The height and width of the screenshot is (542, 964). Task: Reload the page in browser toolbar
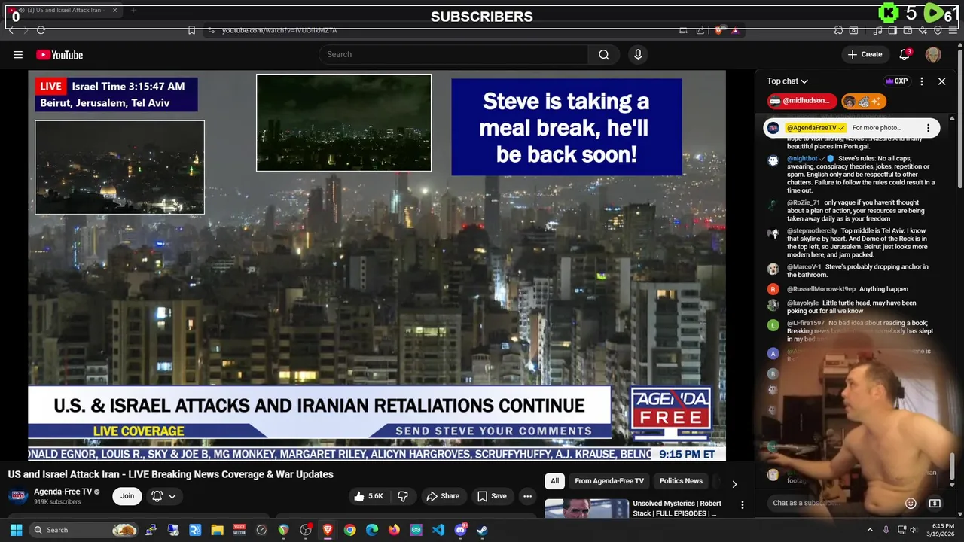(x=41, y=30)
